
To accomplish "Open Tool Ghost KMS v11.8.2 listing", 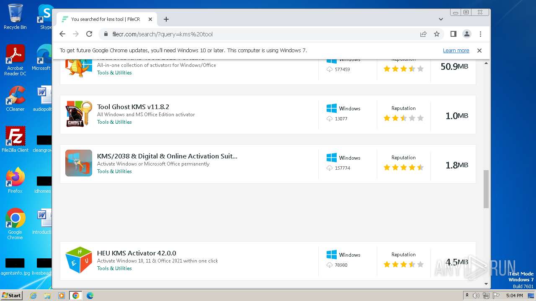I will pyautogui.click(x=133, y=107).
